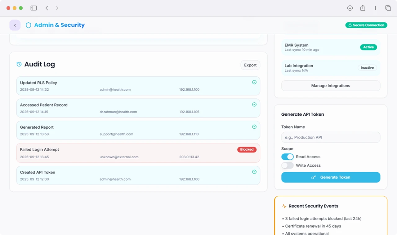The image size is (397, 235).
Task: Click the check icon on Updated RLS Policy row
Action: pyautogui.click(x=254, y=82)
